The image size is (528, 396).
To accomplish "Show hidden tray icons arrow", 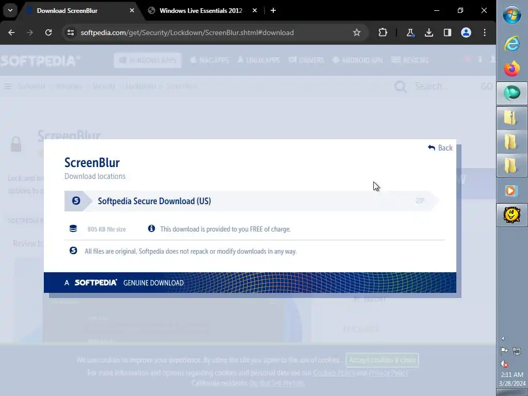I will click(x=503, y=338).
